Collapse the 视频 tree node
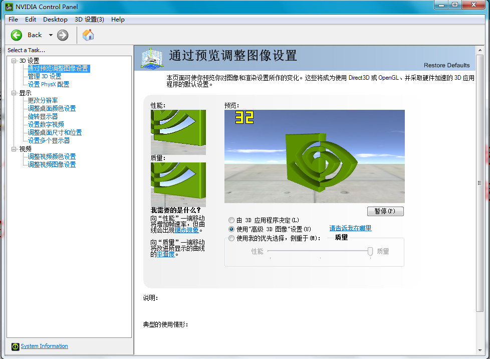This screenshot has height=359, width=490. pyautogui.click(x=14, y=149)
